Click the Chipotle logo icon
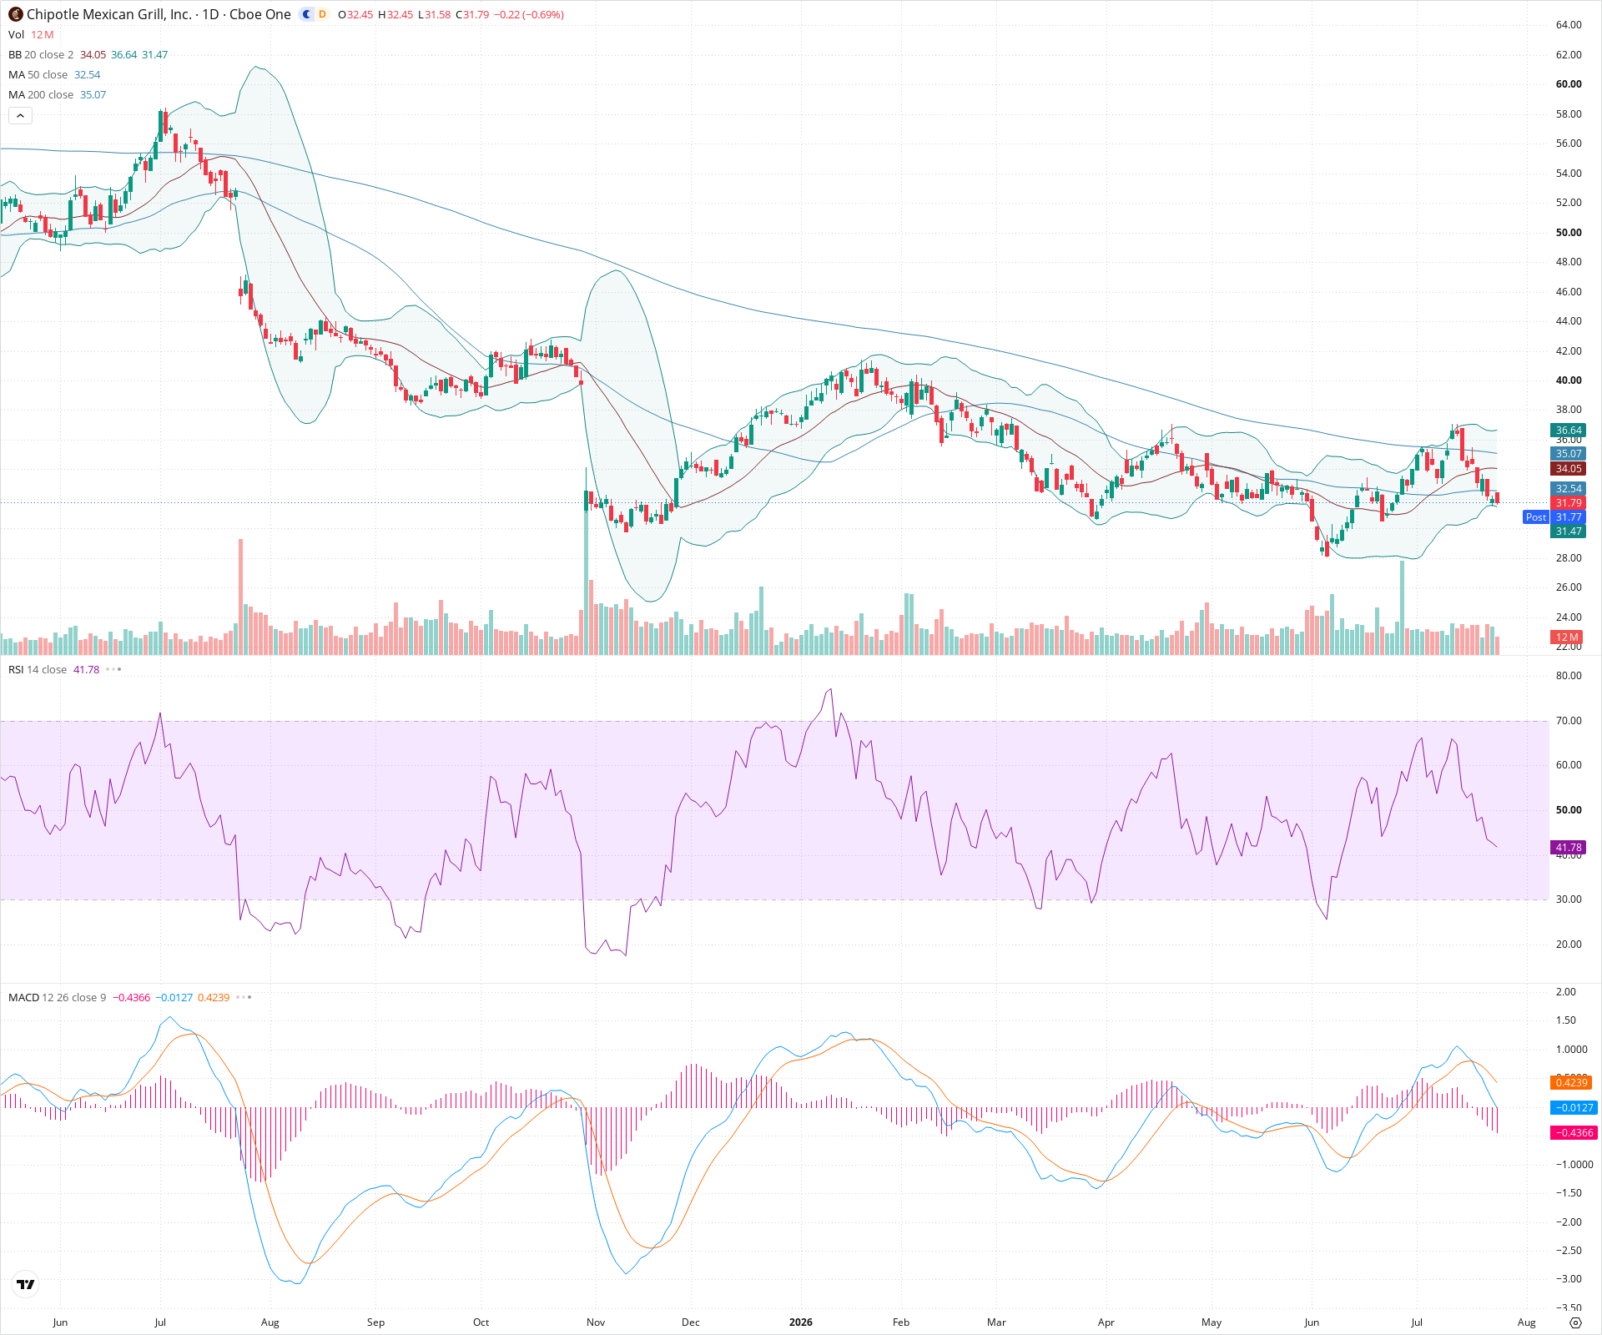The image size is (1602, 1335). click(x=16, y=14)
